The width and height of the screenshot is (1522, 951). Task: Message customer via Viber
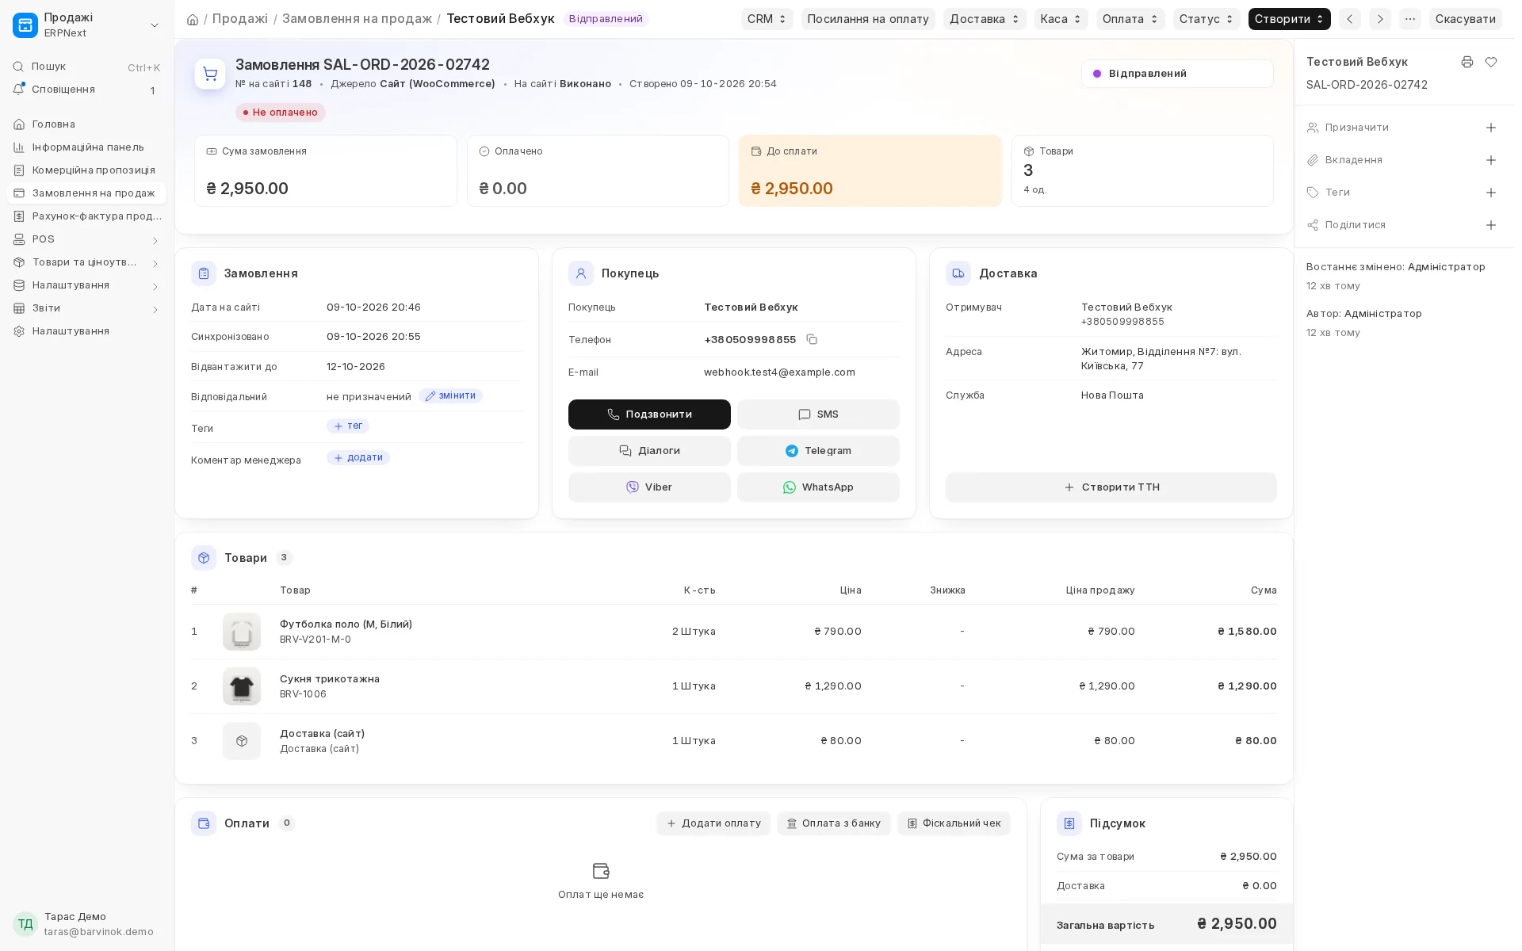649,487
